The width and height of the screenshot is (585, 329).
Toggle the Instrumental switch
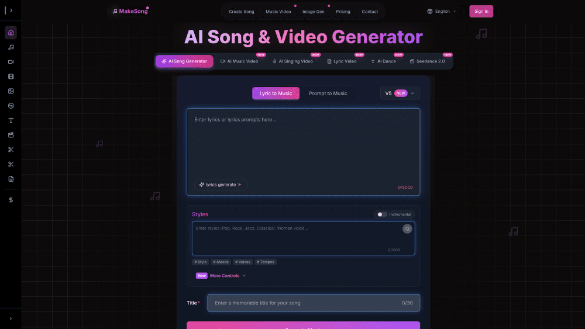point(381,214)
